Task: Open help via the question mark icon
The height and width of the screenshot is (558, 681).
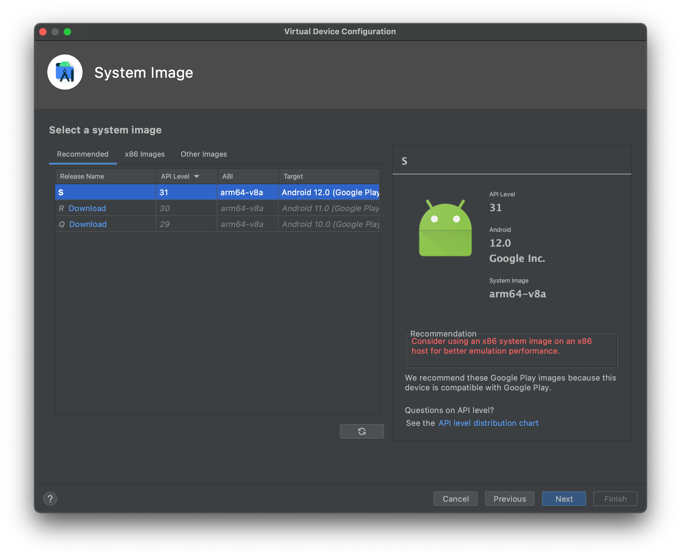Action: pyautogui.click(x=50, y=499)
